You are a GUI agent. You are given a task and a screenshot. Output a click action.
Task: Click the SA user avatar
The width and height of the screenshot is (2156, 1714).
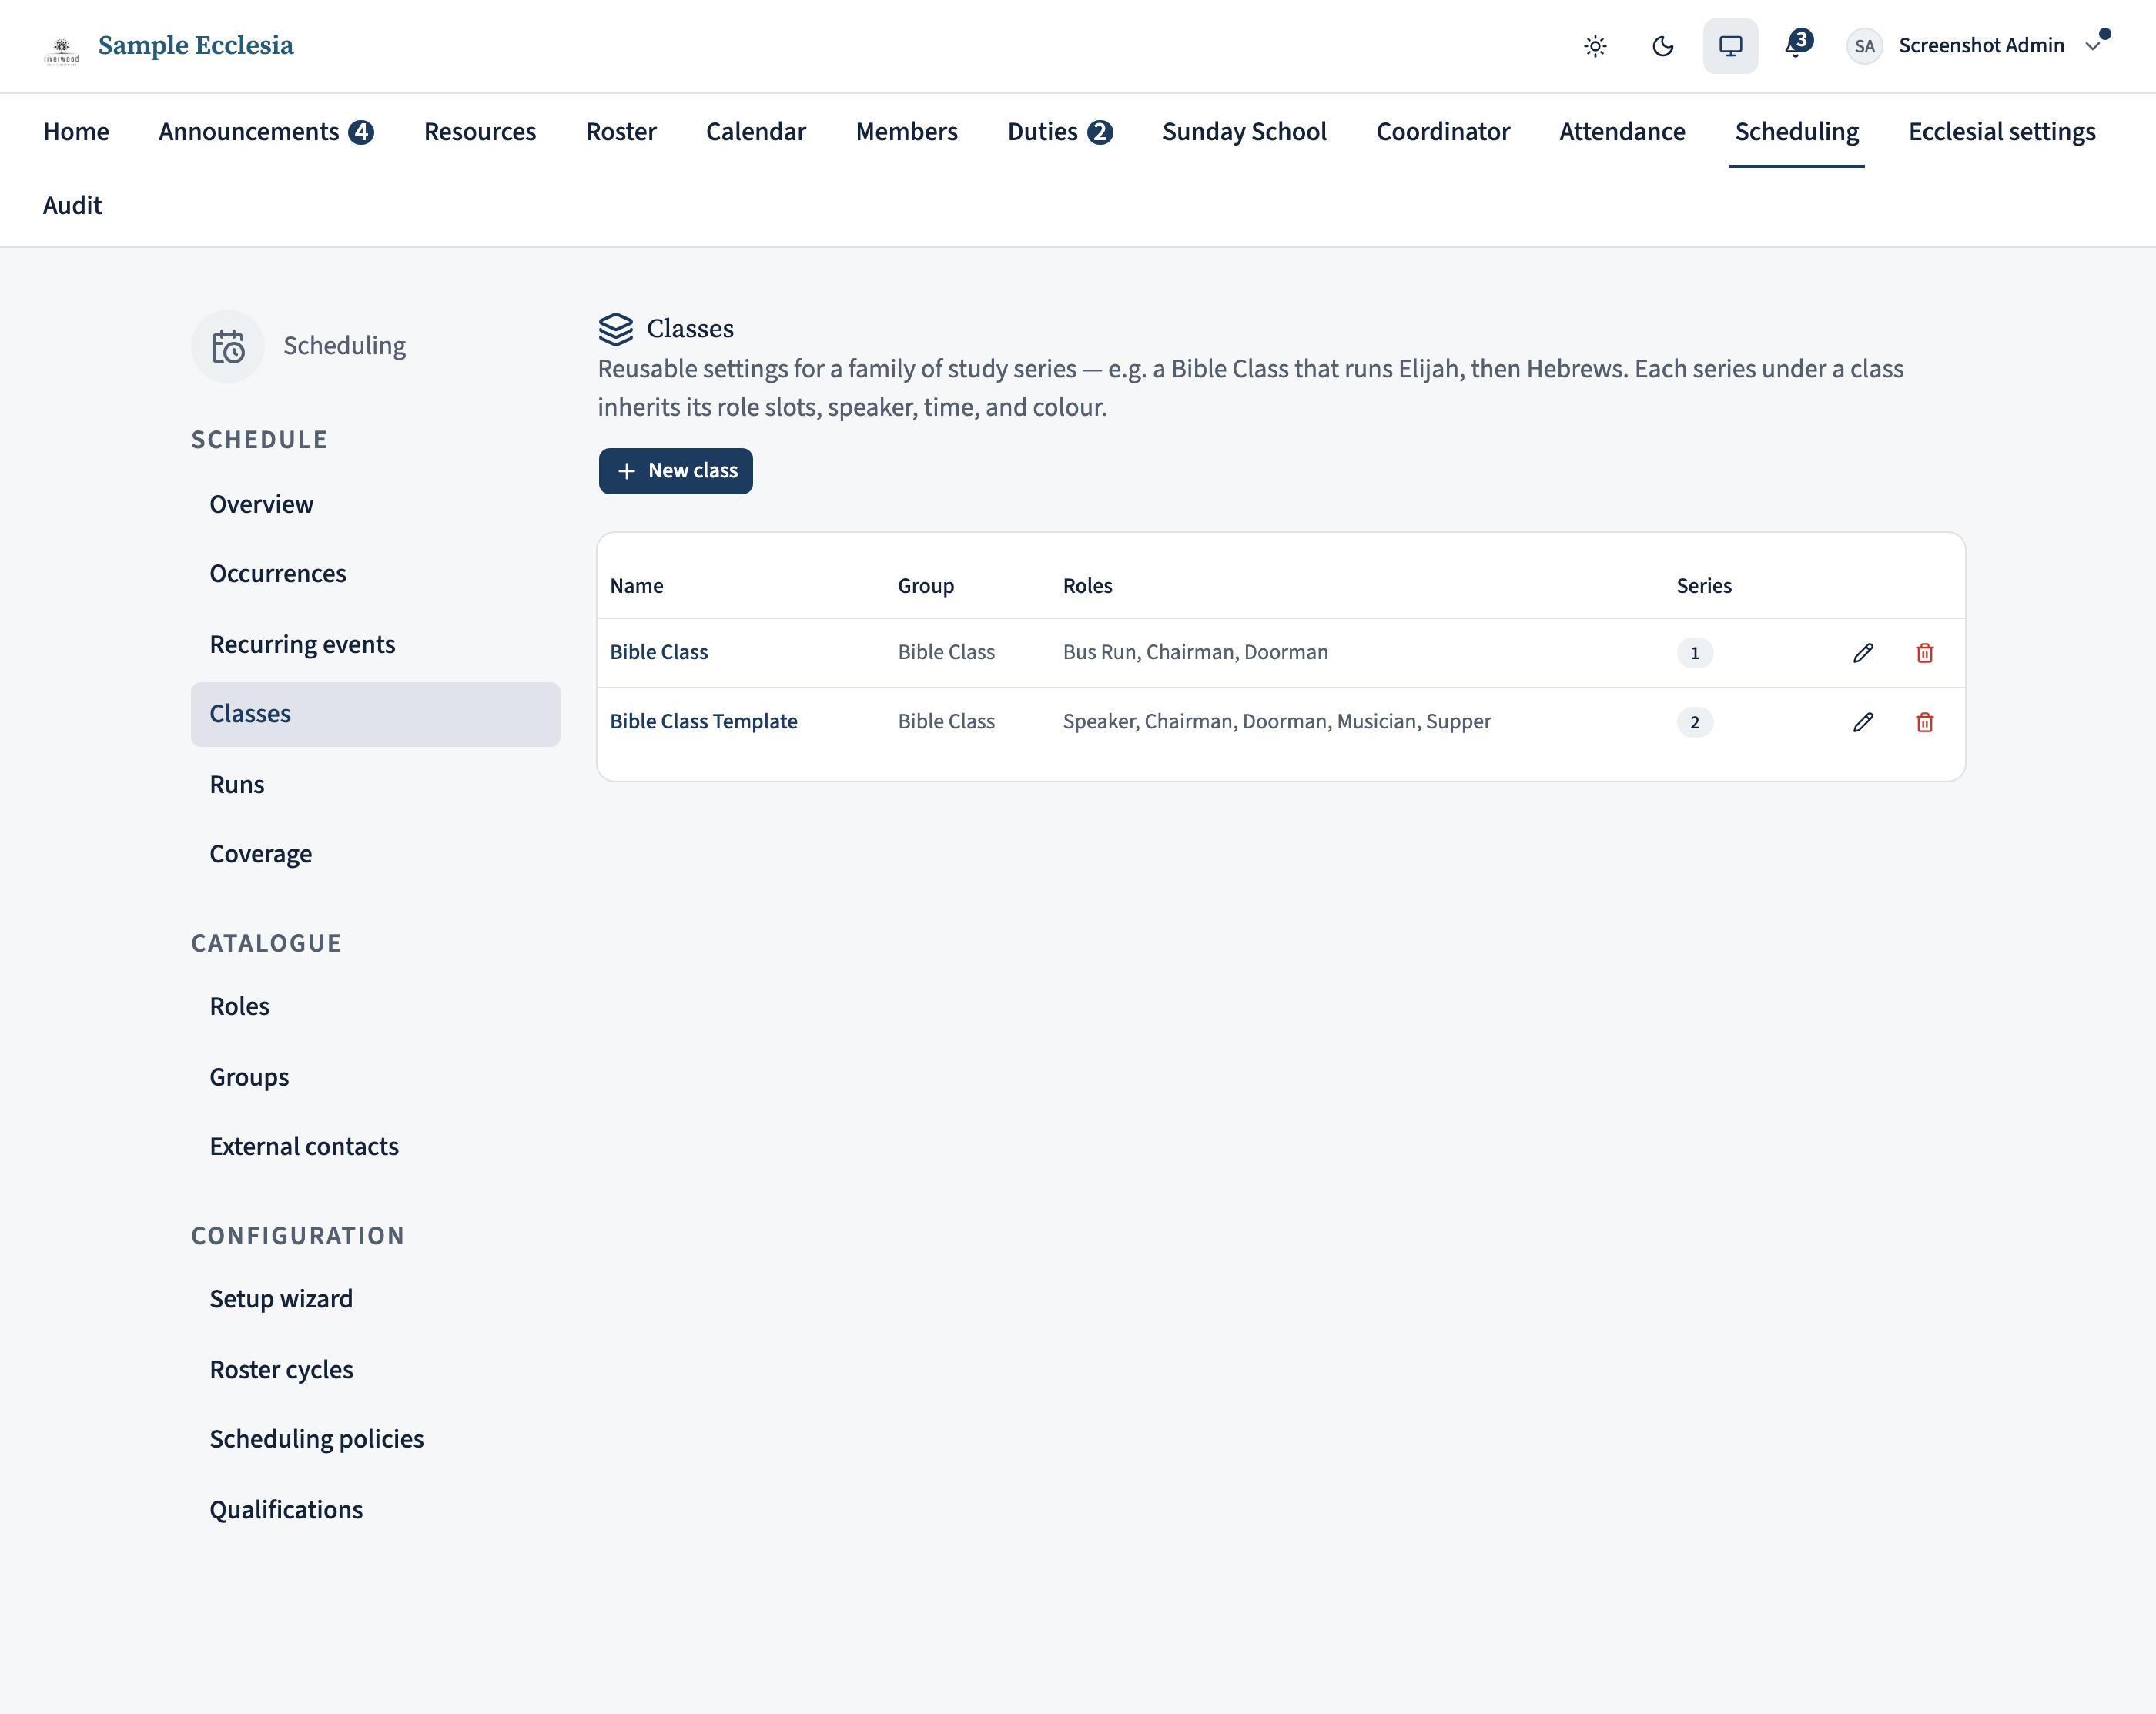click(1864, 46)
